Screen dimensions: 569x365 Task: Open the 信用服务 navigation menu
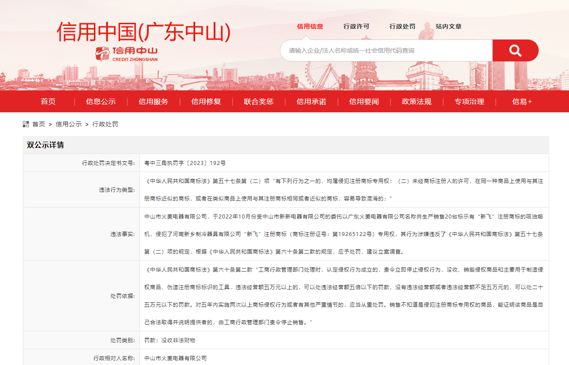tap(154, 101)
